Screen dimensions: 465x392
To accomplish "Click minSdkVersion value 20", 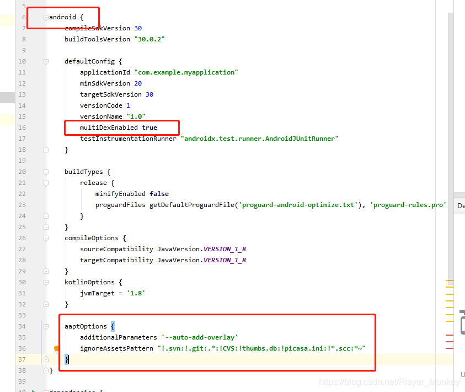I will (x=138, y=83).
